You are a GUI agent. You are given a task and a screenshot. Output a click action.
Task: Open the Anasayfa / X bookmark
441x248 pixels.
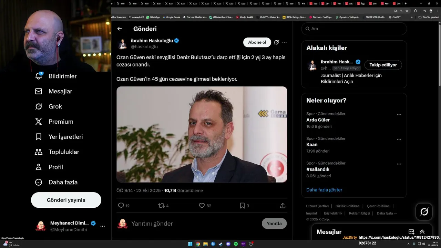[136, 17]
